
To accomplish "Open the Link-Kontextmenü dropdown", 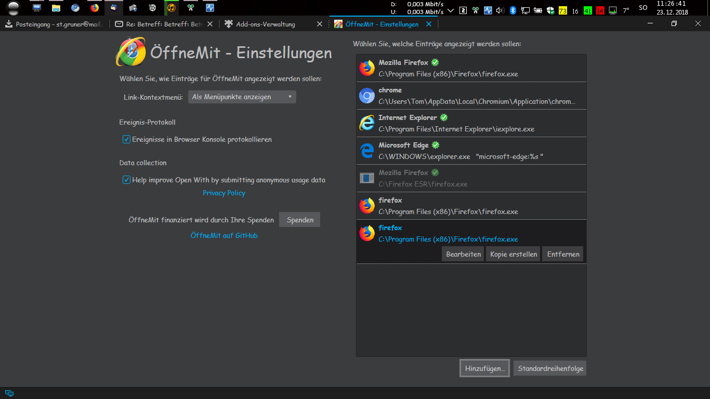I will 242,97.
